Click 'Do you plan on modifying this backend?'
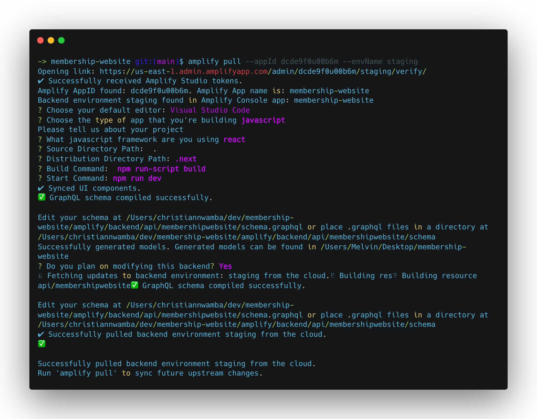 tap(131, 266)
